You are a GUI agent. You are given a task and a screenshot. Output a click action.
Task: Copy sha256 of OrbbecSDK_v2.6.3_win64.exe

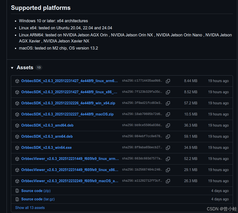[x=168, y=148]
